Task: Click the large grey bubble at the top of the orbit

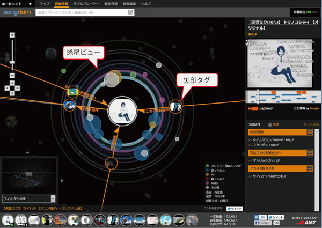Action: pos(111,79)
